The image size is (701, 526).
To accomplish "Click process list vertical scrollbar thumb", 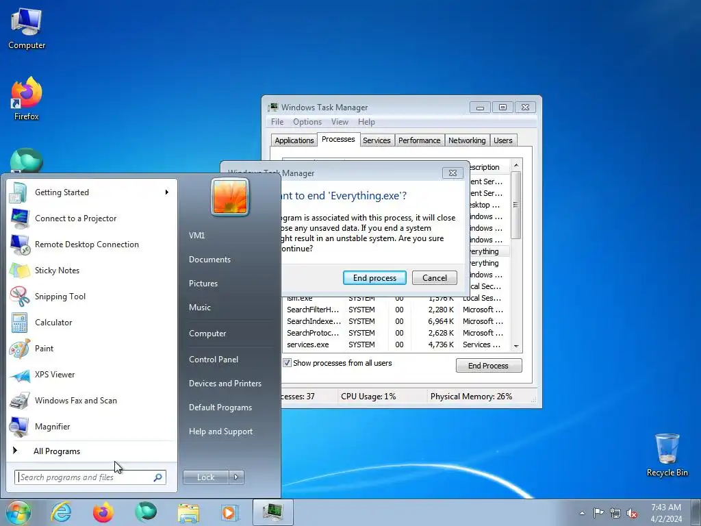I will pyautogui.click(x=516, y=205).
